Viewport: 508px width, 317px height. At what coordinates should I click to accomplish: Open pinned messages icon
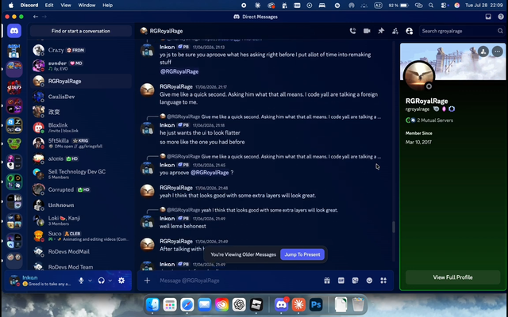click(381, 31)
